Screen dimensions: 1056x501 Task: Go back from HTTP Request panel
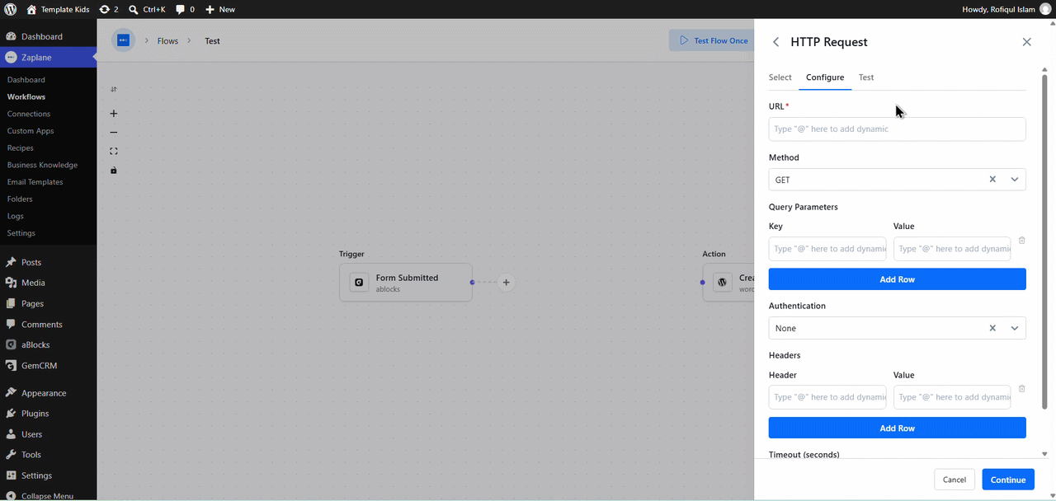tap(775, 42)
